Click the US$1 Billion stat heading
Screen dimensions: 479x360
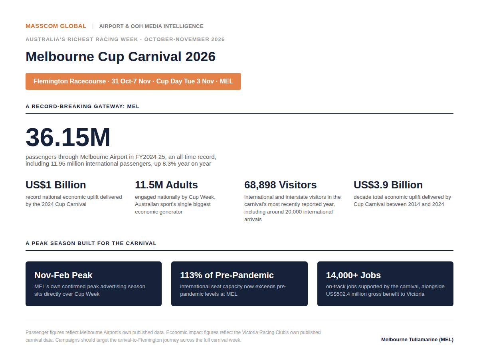[56, 185]
